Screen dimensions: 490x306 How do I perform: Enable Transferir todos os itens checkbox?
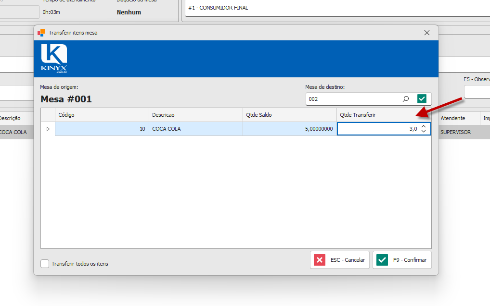coord(45,264)
